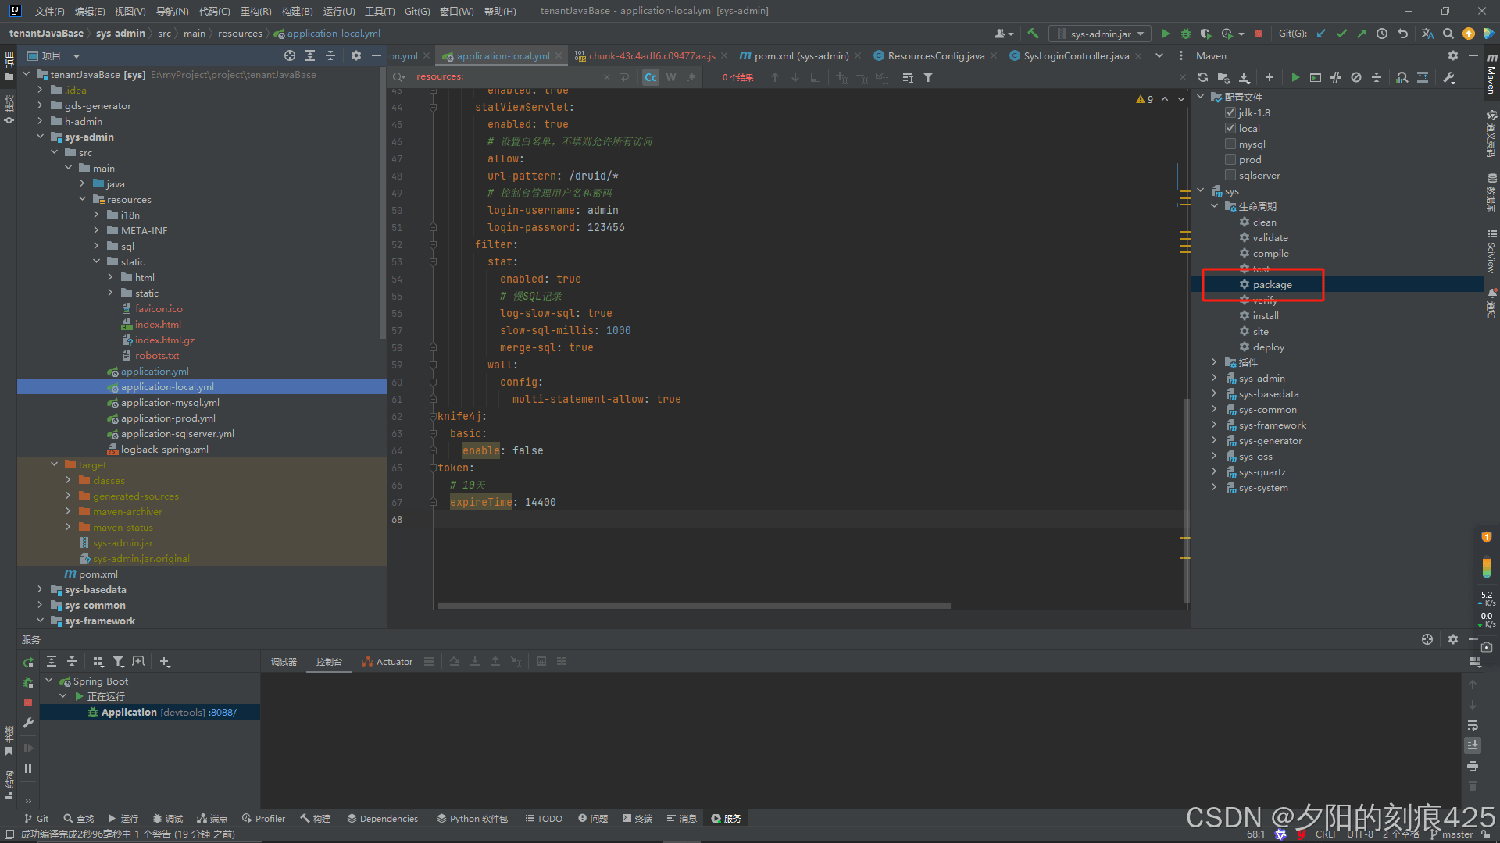Open the Git(G) menu
1500x843 pixels.
[417, 11]
